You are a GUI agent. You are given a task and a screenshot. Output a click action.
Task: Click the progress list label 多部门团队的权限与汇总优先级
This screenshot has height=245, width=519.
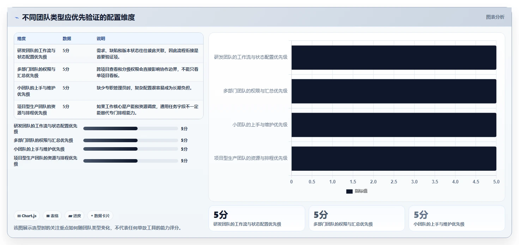[43, 140]
